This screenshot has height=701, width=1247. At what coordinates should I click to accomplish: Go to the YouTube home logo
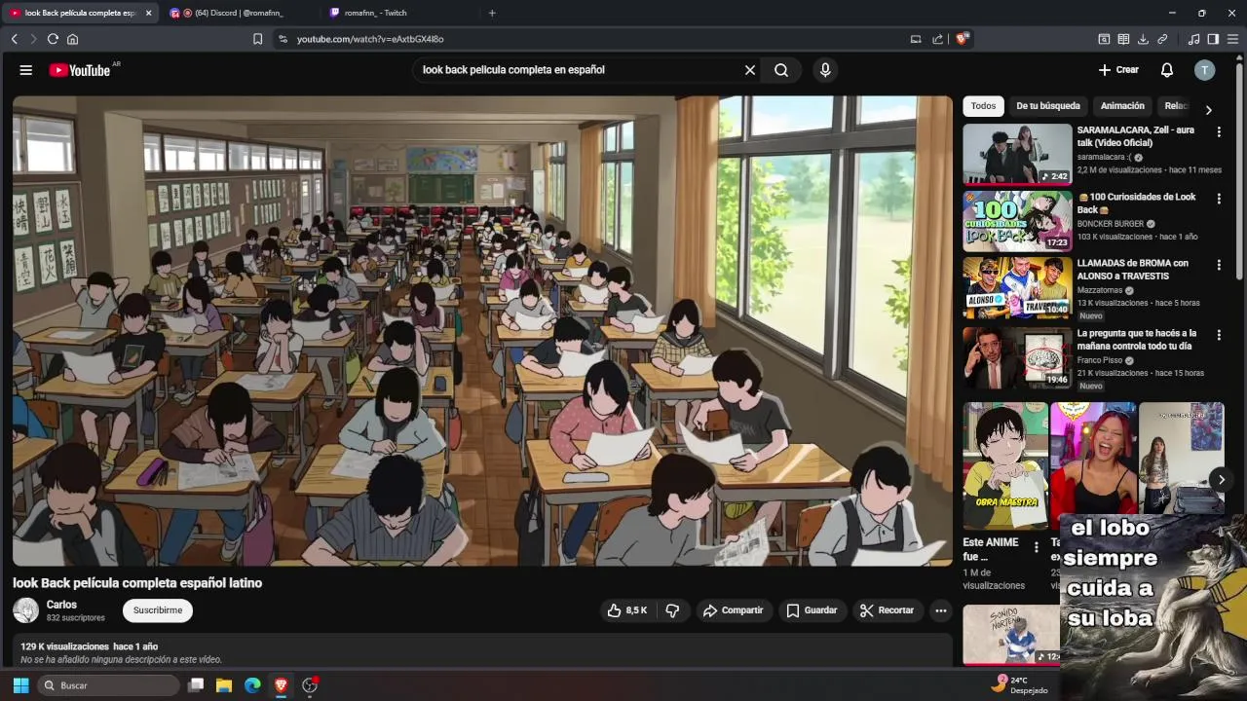click(81, 70)
